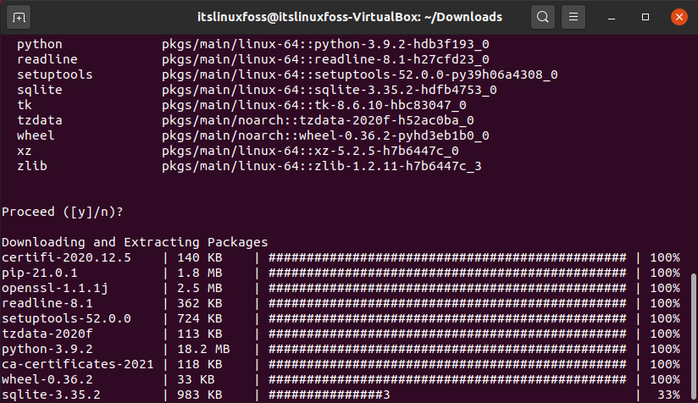698x403 pixels.
Task: Close the terminal window
Action: pyautogui.click(x=679, y=17)
